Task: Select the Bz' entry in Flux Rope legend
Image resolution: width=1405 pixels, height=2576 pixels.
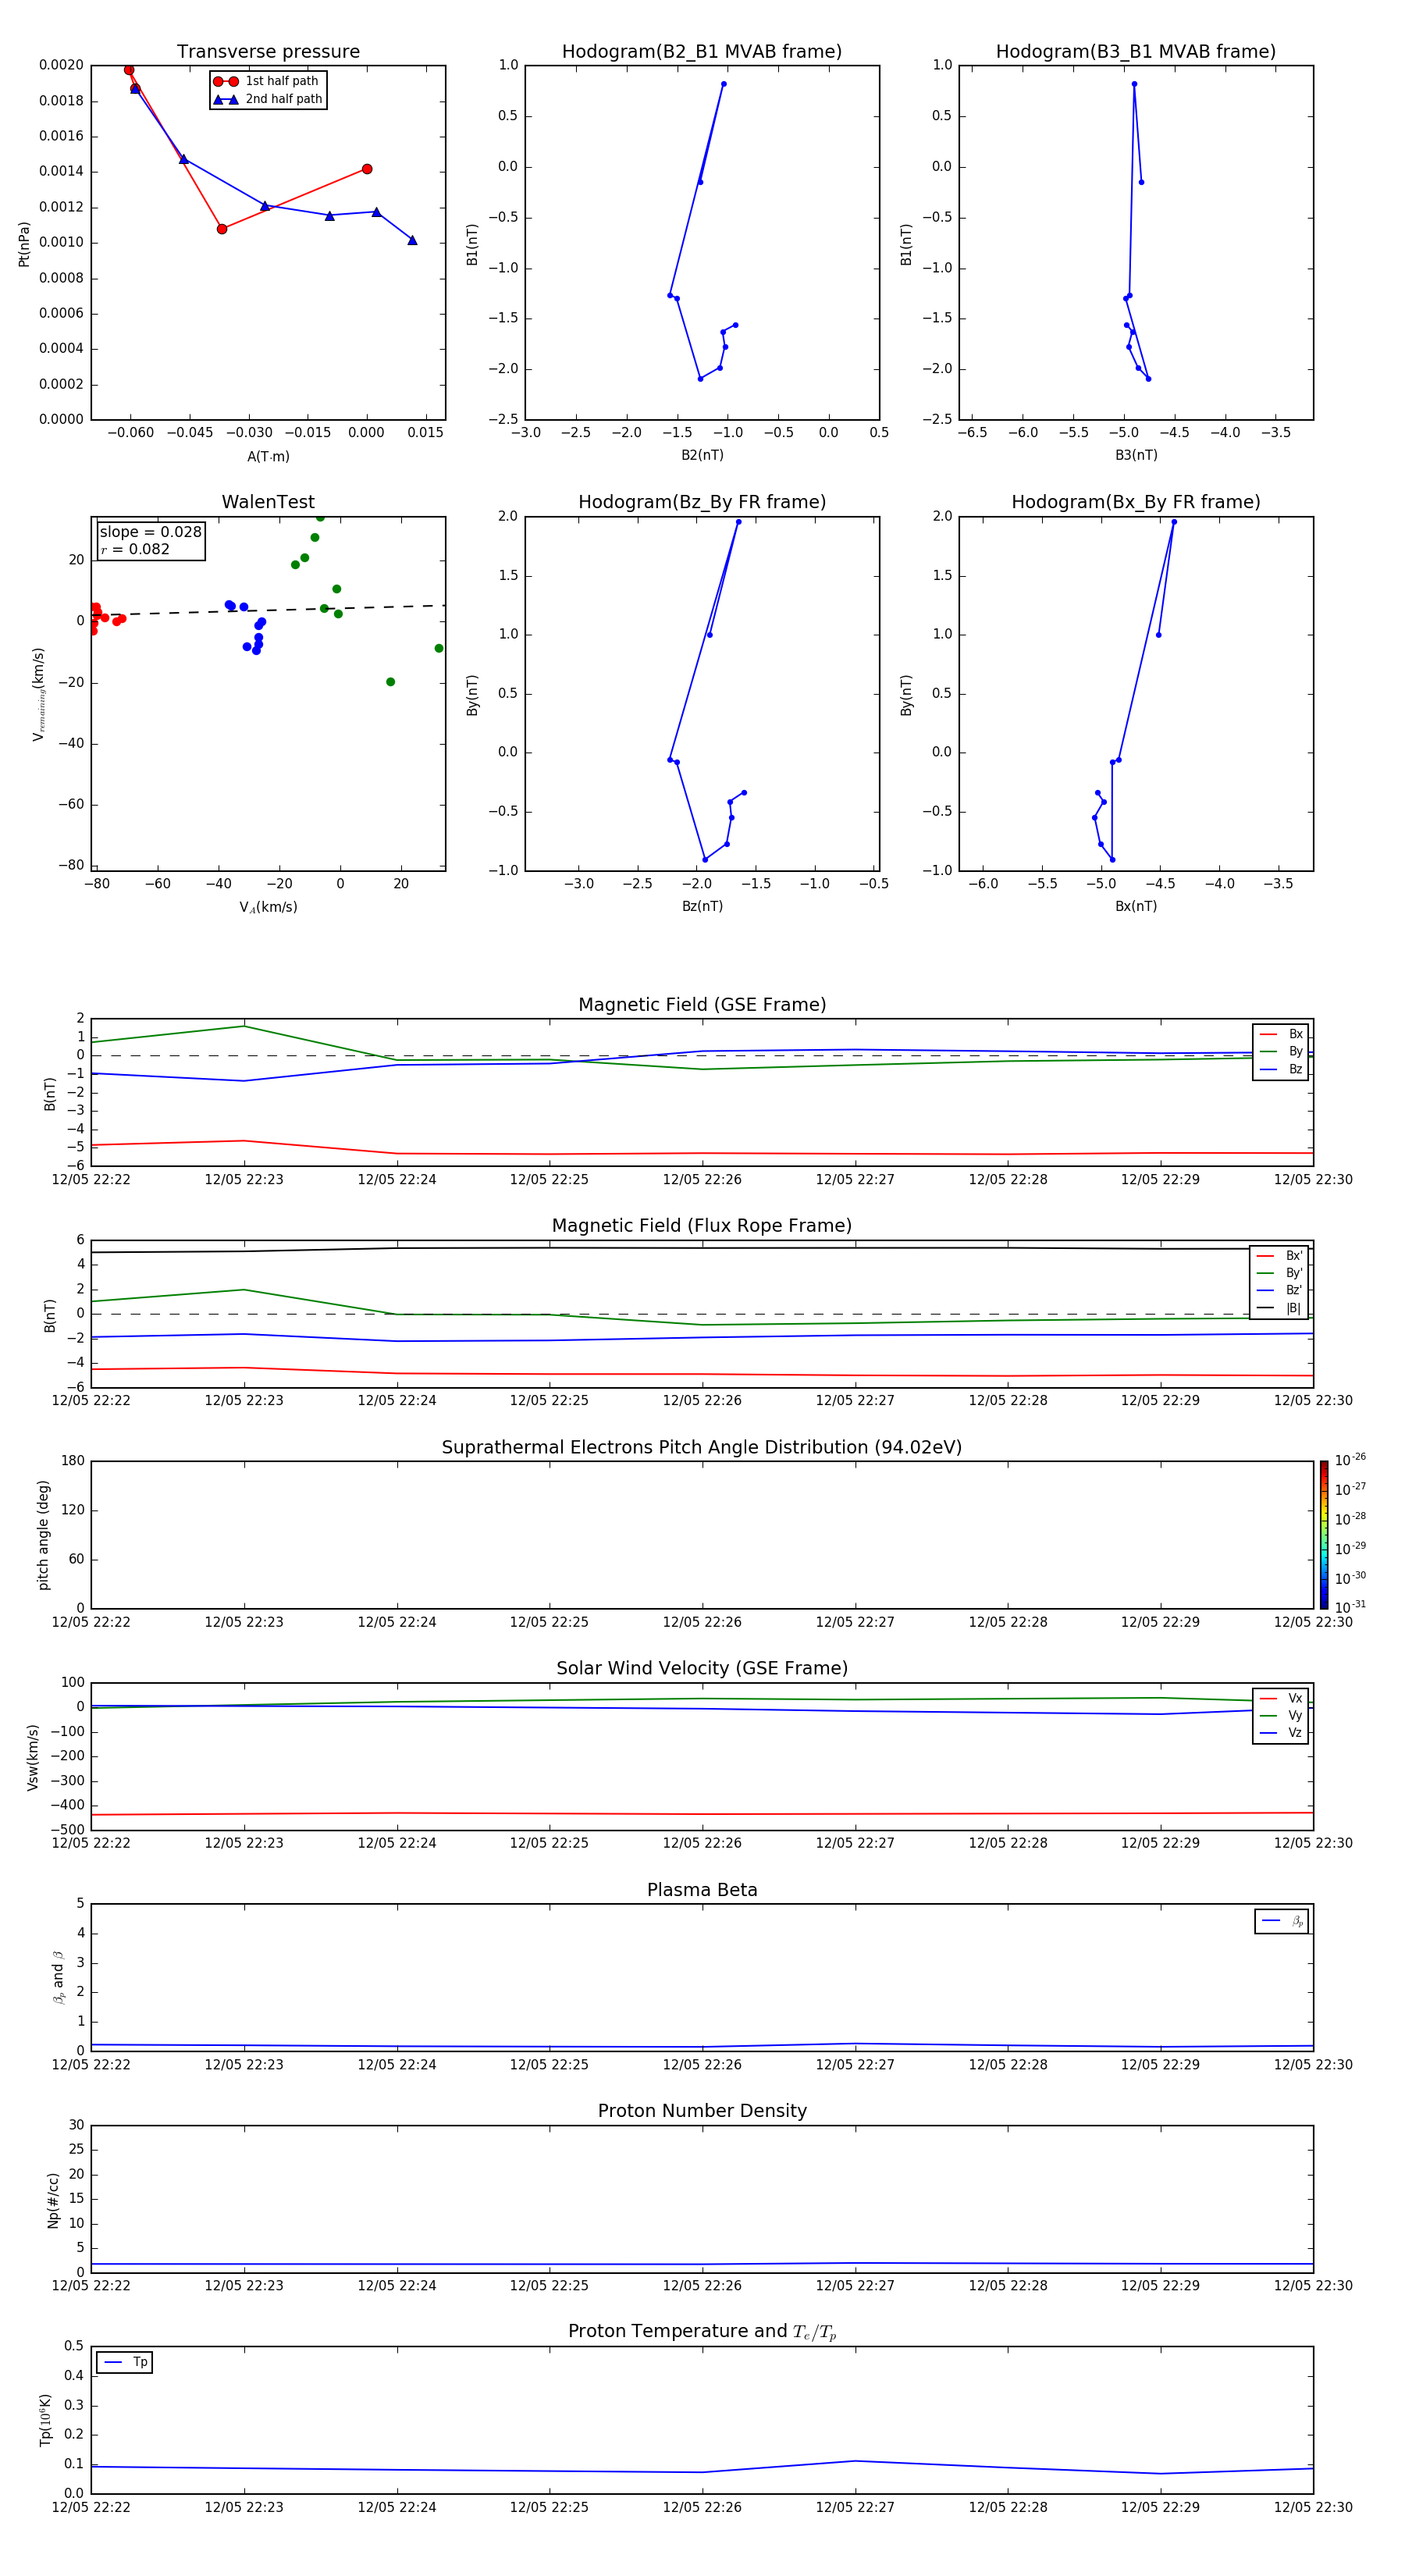Action: [1280, 1290]
